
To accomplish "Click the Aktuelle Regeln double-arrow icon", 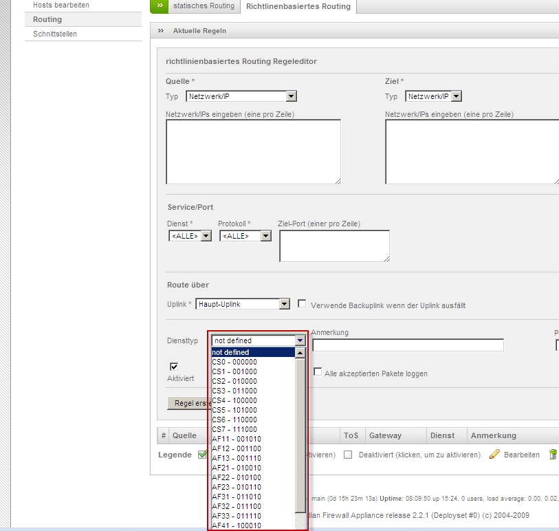I will coord(161,31).
